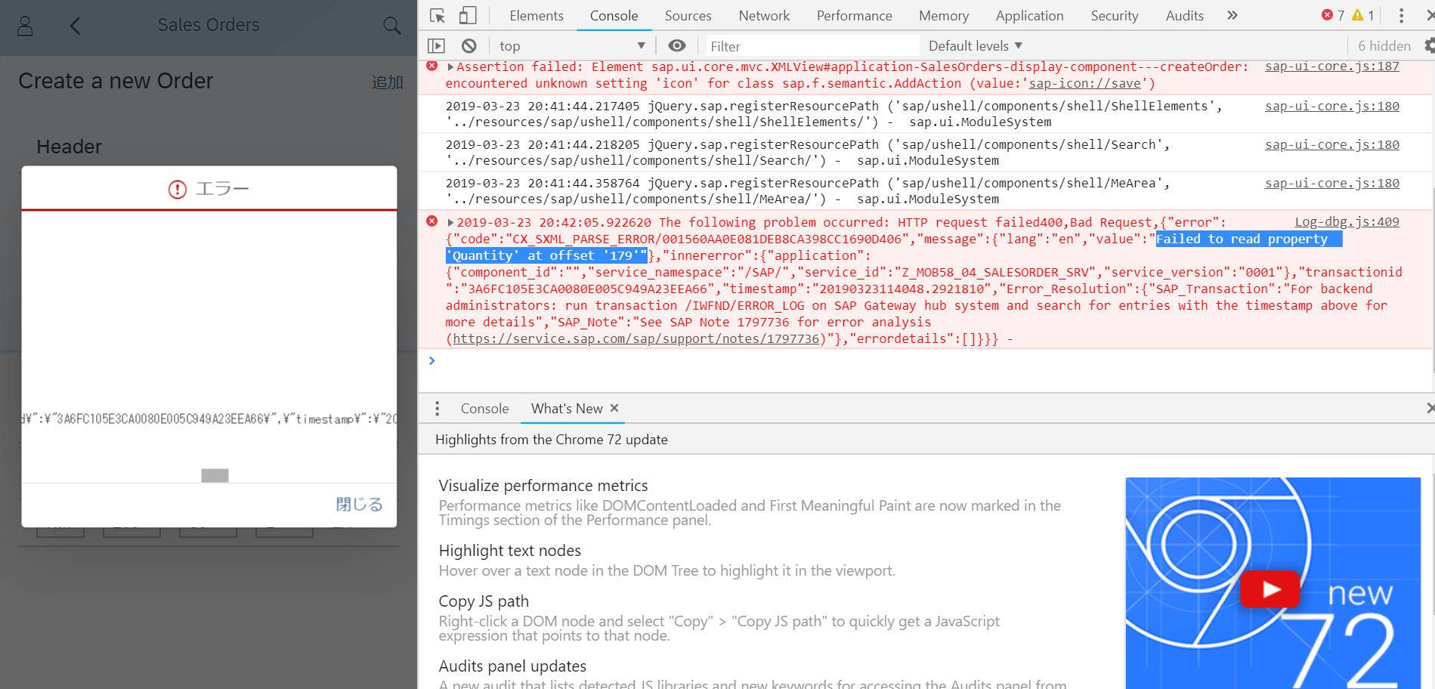Open the drawer three-dot menu beside Console

pos(437,409)
